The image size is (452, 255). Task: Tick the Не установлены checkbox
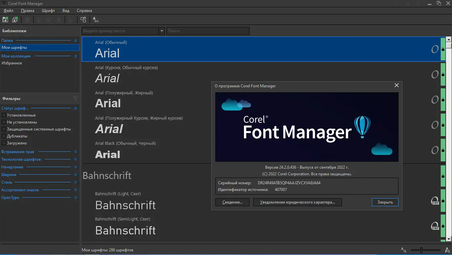4,122
